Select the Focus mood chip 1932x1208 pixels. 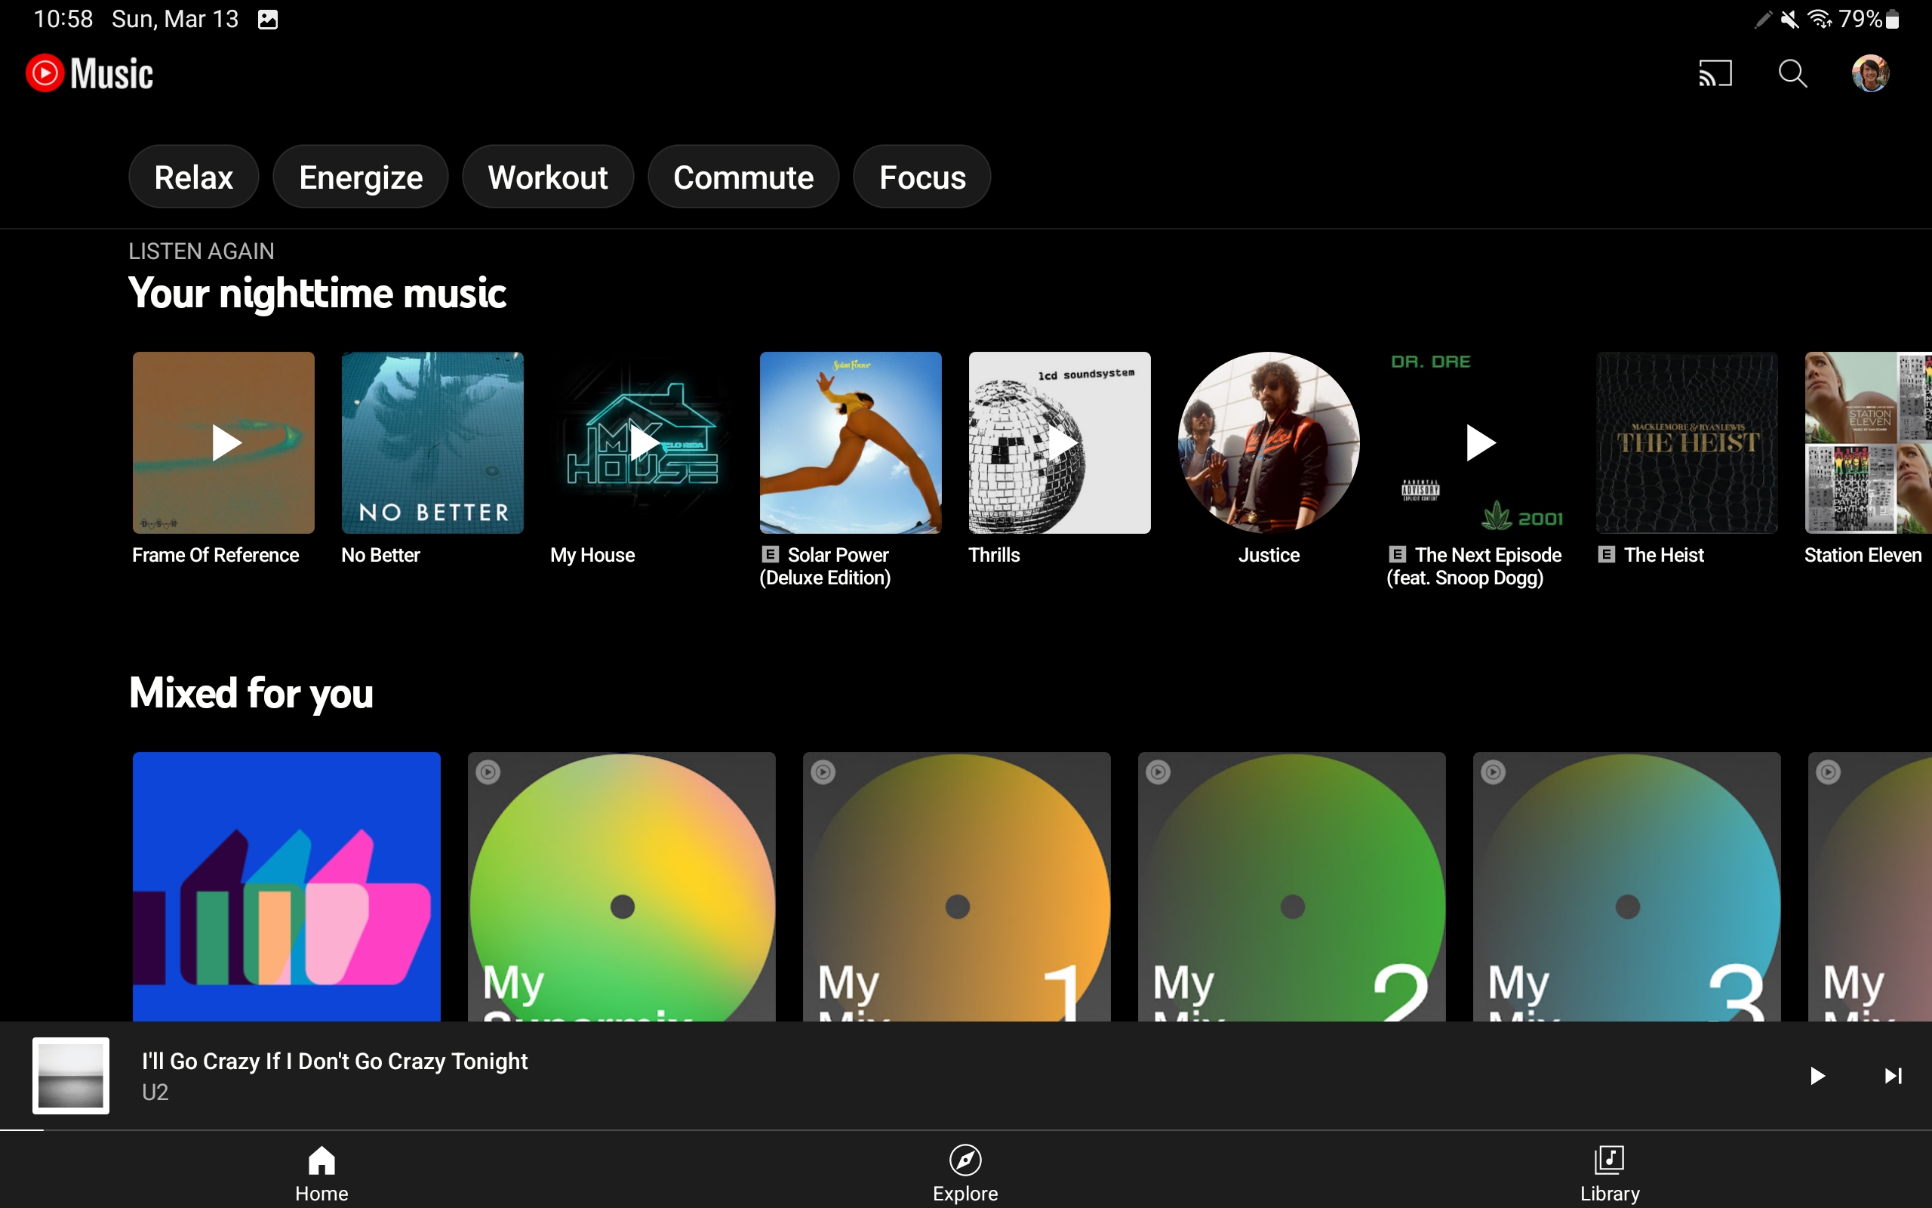(922, 177)
